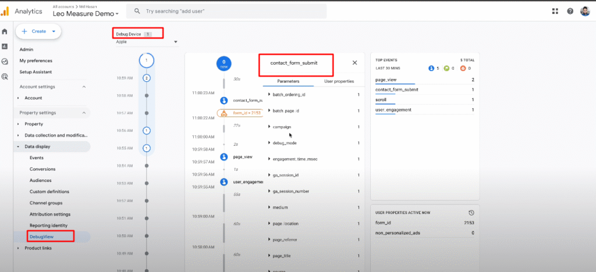Click the page_view event icon in timeline
Image resolution: width=596 pixels, height=272 pixels.
pos(224,157)
